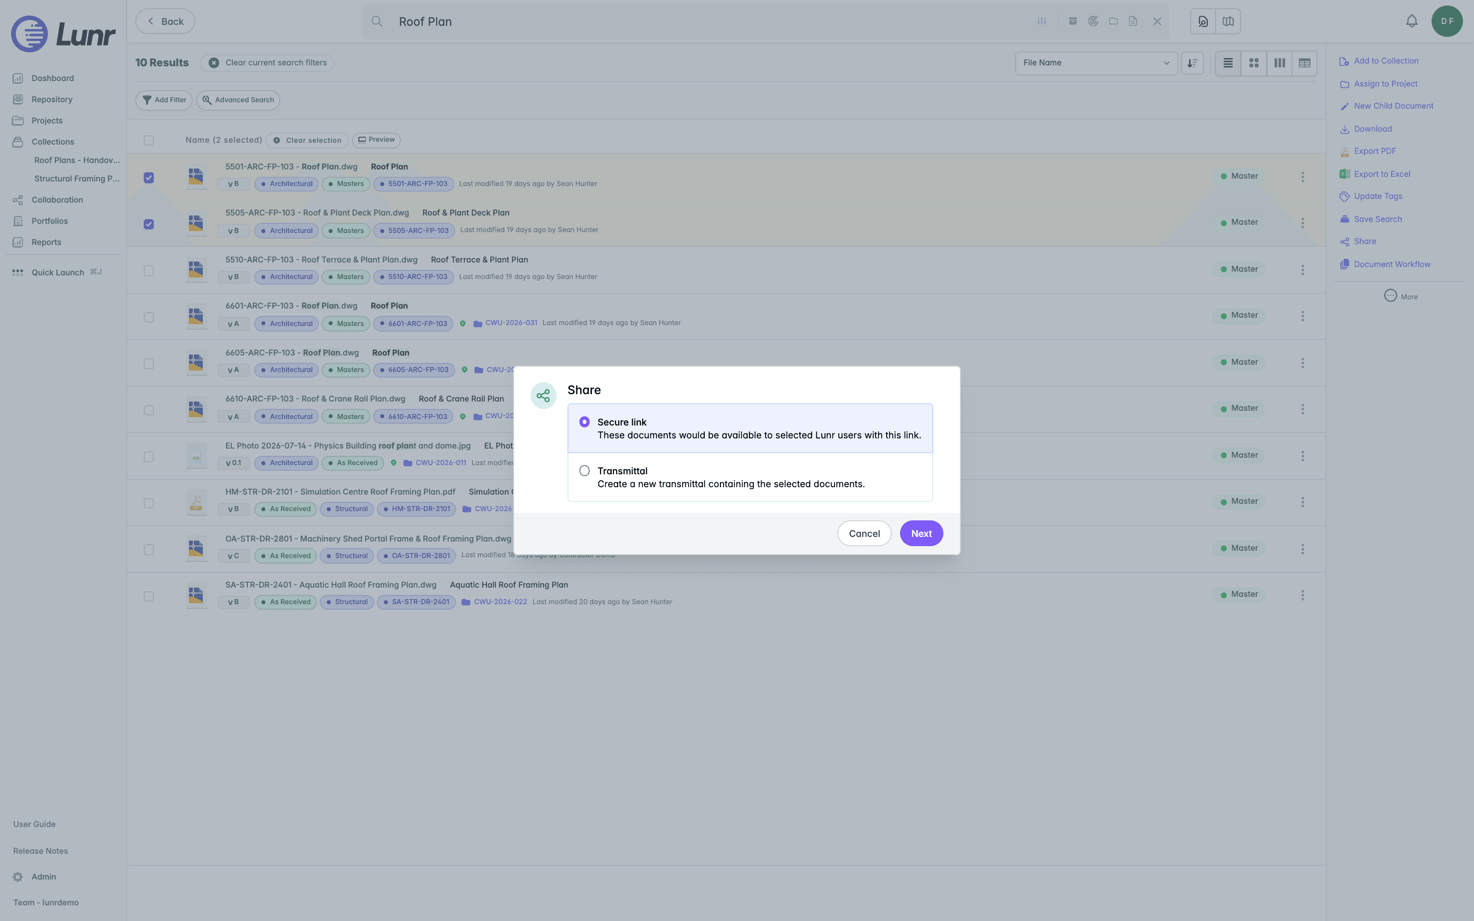Check the 6601-ARC-FP-103 Roof Plan checkbox
This screenshot has height=921, width=1474.
pos(149,317)
